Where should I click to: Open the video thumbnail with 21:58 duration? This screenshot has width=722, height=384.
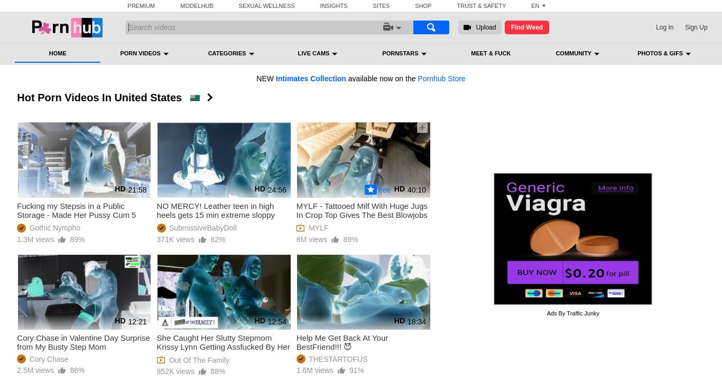(84, 160)
